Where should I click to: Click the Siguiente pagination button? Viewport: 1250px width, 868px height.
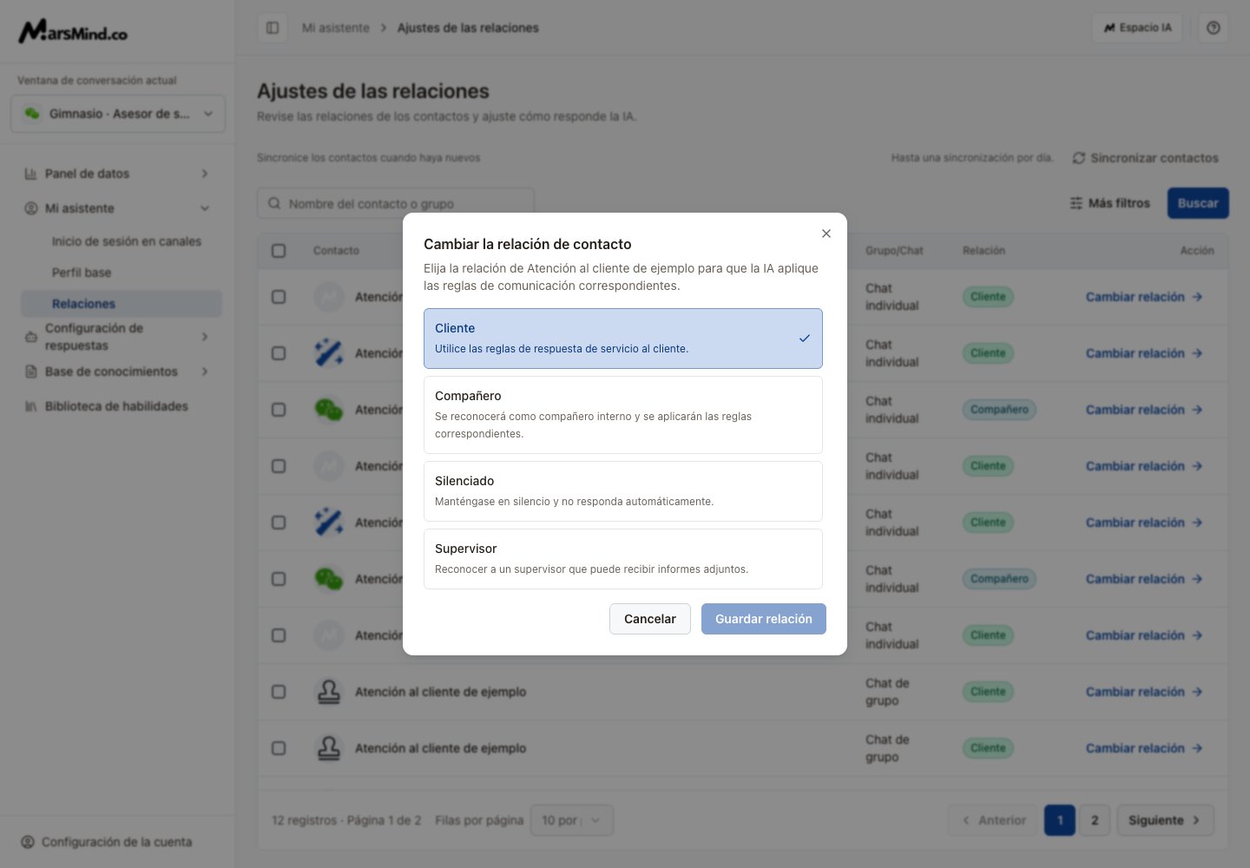point(1166,820)
